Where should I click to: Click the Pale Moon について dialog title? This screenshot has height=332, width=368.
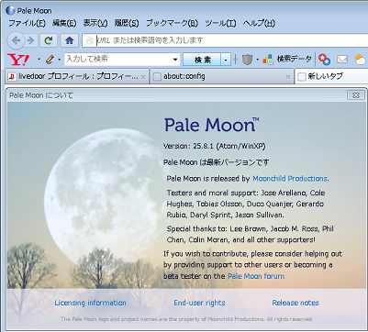coord(41,95)
